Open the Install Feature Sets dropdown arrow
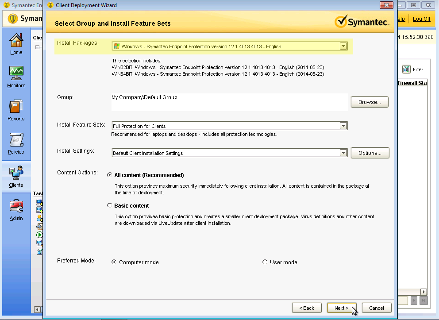The image size is (439, 320). tap(343, 126)
